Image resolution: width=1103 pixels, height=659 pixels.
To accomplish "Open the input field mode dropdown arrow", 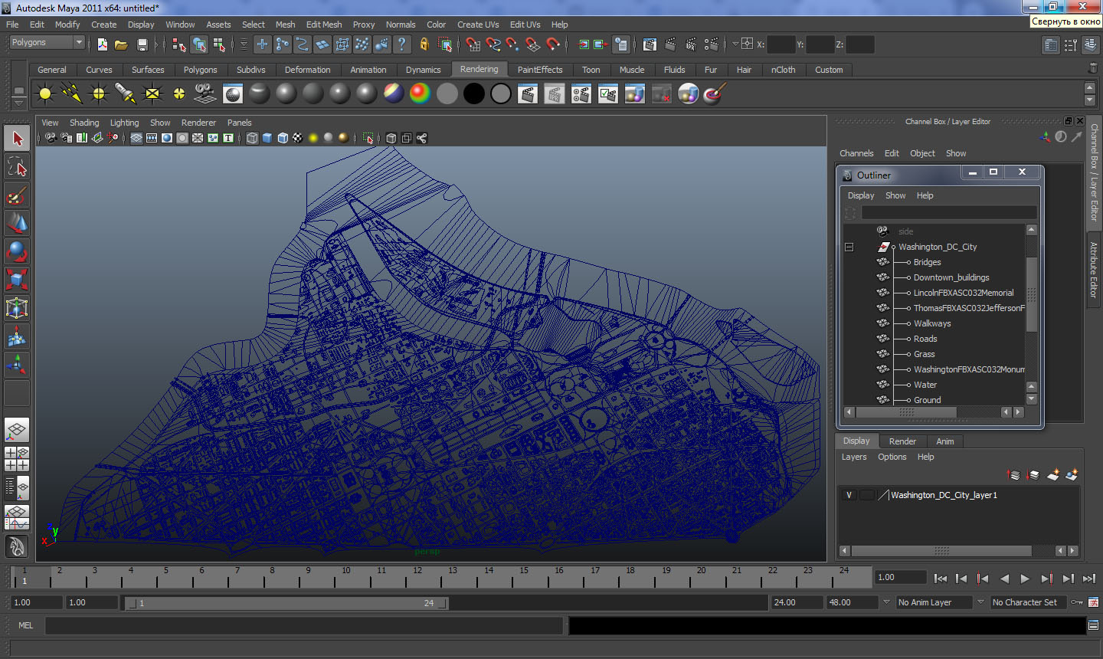I will click(735, 44).
